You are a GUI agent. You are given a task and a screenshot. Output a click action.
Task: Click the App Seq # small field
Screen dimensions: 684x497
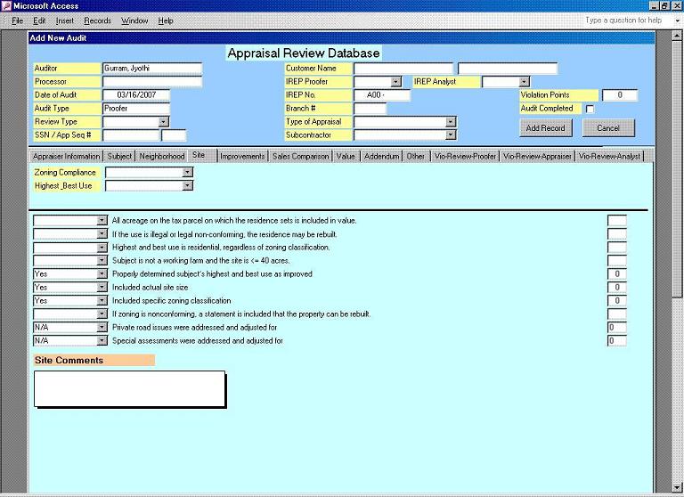click(174, 135)
